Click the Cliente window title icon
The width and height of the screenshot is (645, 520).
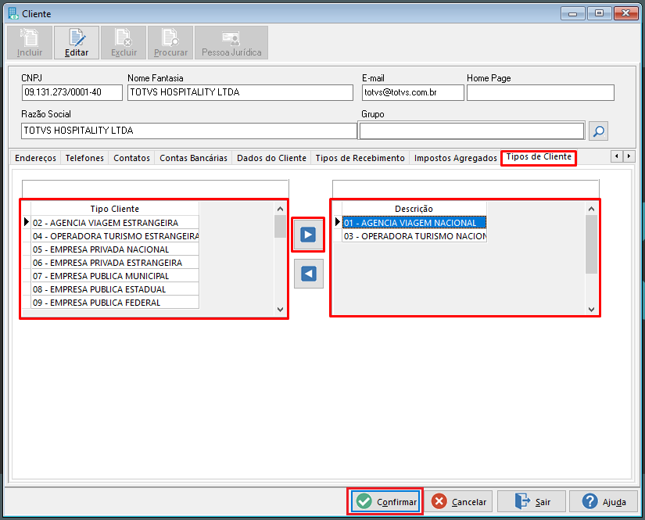click(13, 13)
